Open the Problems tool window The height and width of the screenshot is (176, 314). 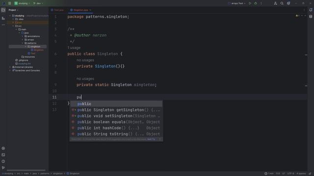[x=3, y=161]
